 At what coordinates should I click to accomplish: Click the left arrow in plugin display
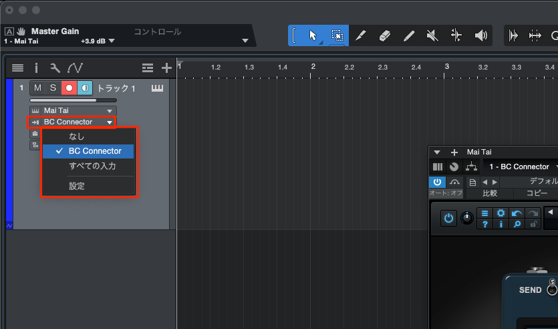point(551,213)
